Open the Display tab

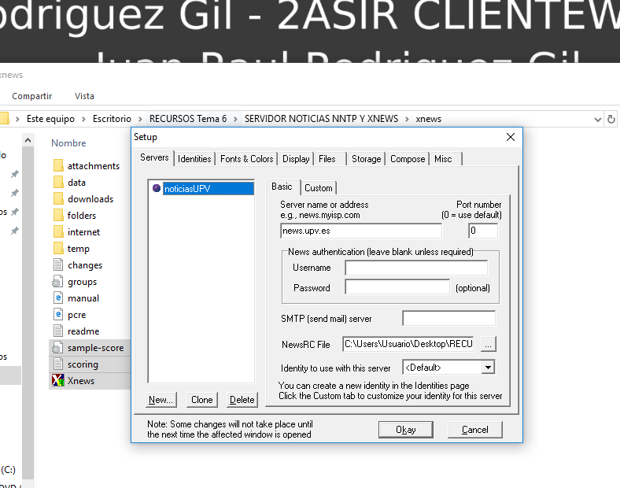[x=296, y=159]
